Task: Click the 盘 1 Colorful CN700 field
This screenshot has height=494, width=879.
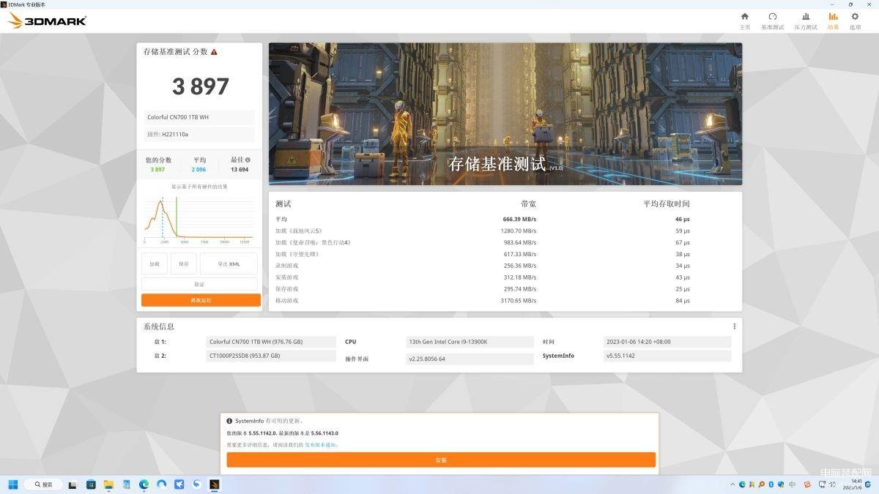Action: point(272,342)
